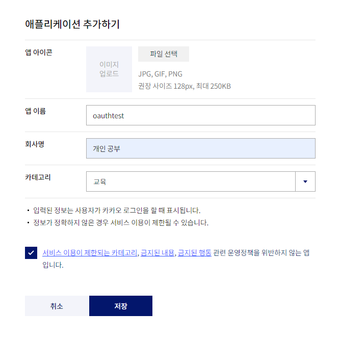Open the 금지된 내용 link
This screenshot has width=340, height=338.
point(158,253)
